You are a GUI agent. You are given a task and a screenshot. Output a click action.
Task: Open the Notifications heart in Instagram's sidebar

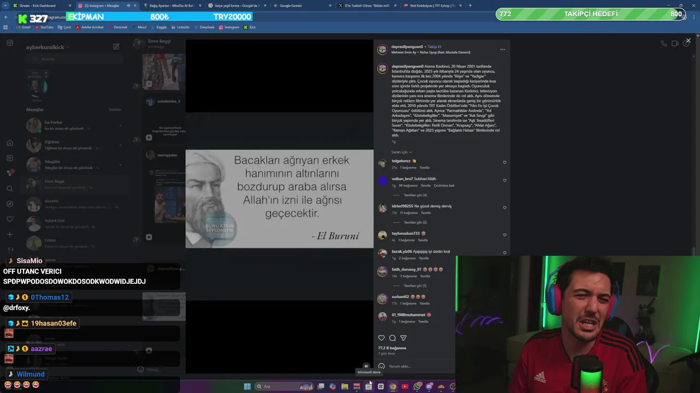click(x=10, y=219)
